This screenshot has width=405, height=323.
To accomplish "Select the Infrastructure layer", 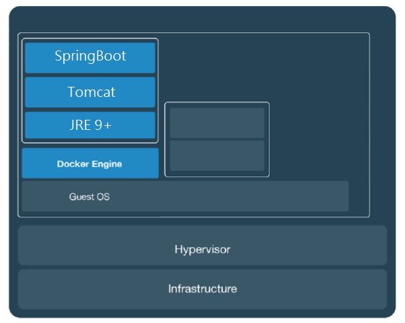I will coord(202,289).
